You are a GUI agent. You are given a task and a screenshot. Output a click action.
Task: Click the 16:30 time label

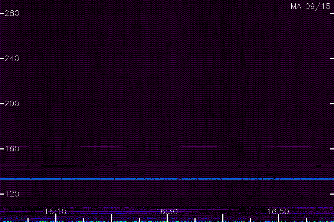click(167, 211)
